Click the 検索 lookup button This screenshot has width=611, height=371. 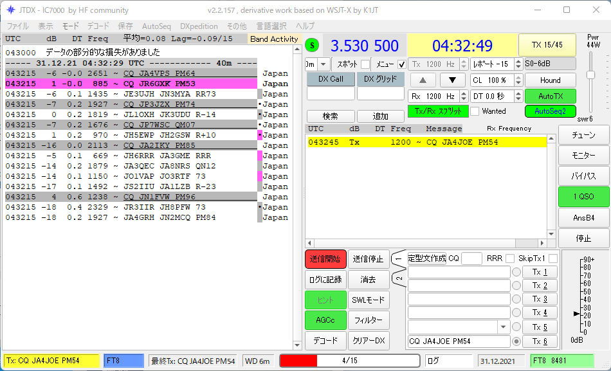(331, 116)
